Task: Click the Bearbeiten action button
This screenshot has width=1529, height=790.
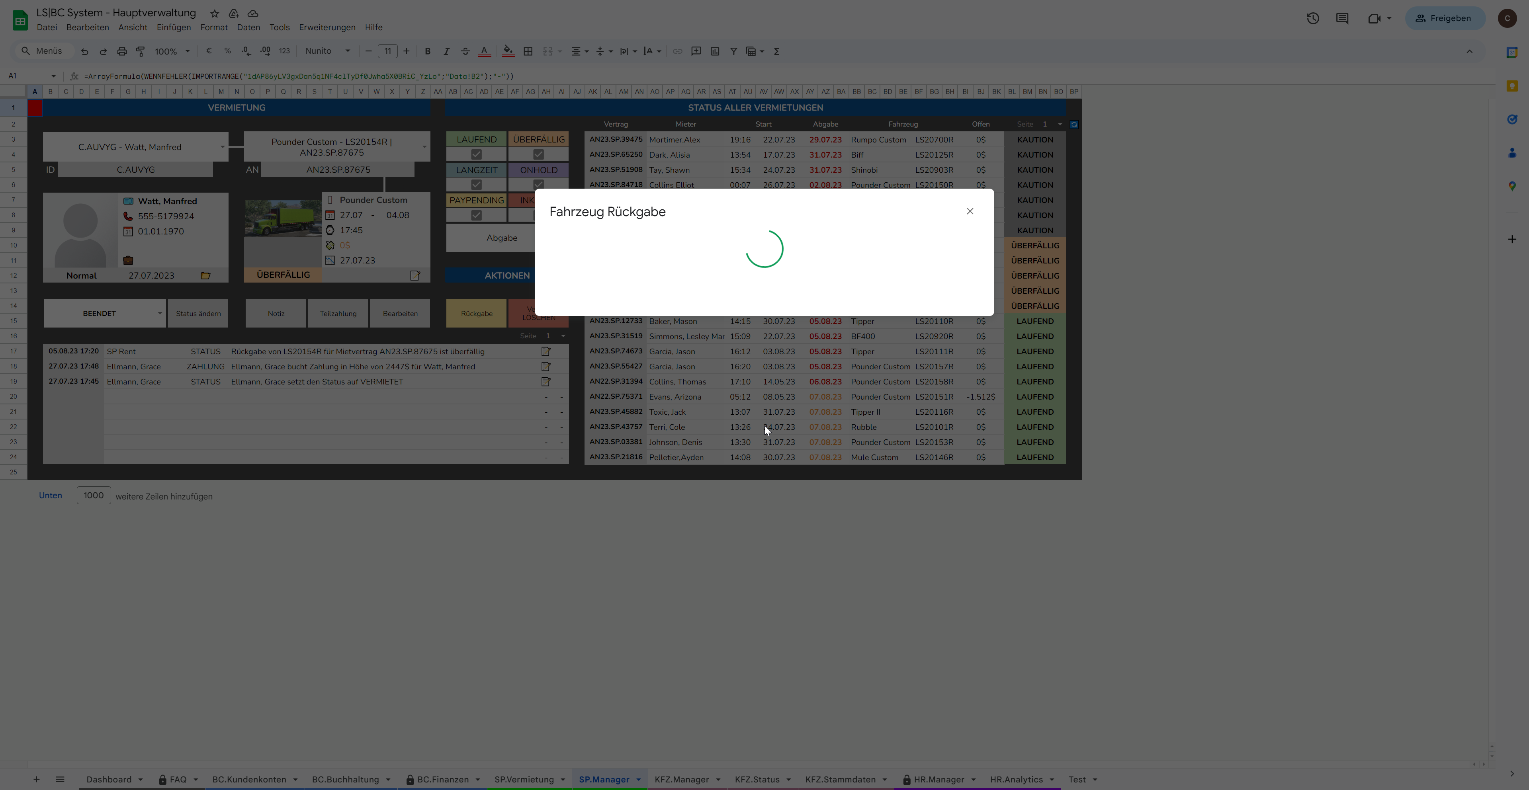Action: click(x=400, y=313)
